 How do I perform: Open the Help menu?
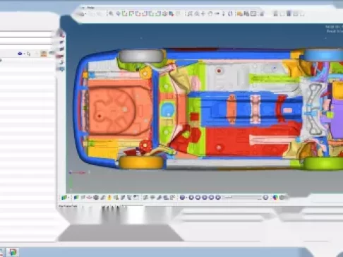coord(91,8)
